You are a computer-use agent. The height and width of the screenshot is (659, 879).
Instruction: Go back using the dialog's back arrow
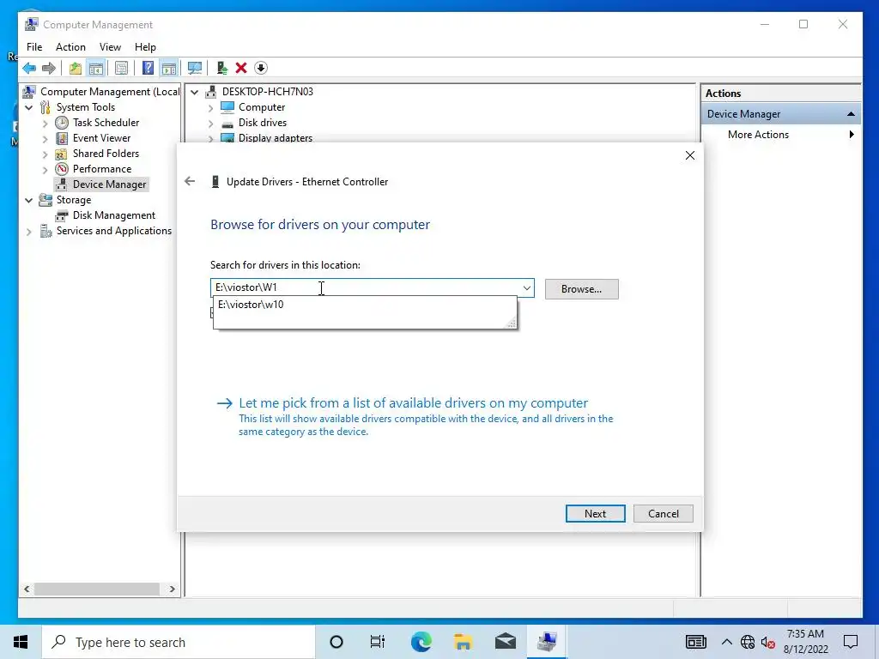click(x=190, y=181)
